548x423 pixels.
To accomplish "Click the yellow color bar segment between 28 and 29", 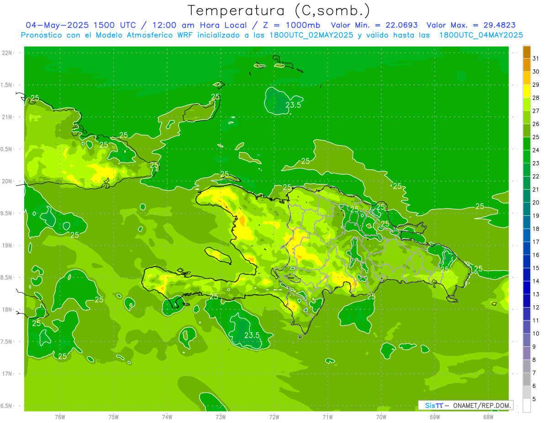I will pyautogui.click(x=527, y=91).
